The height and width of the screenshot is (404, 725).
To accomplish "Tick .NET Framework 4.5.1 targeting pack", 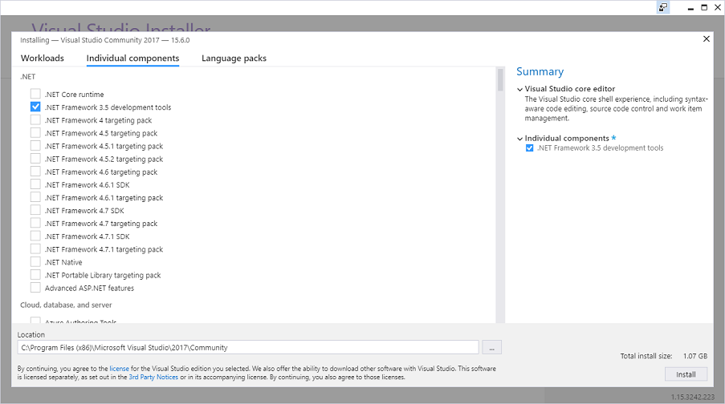I will pos(35,145).
